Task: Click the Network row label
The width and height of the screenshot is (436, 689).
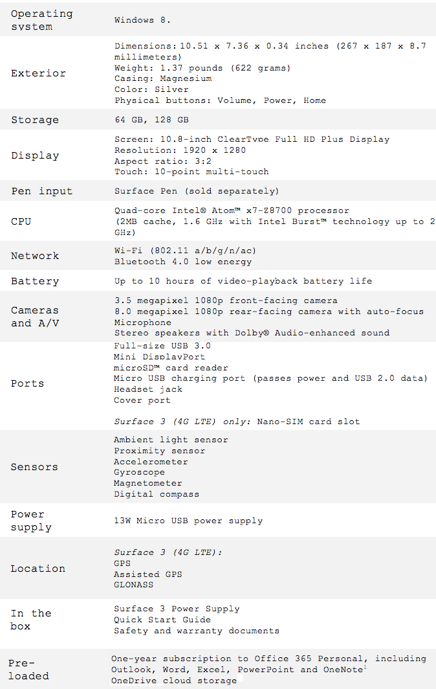Action: (x=35, y=256)
